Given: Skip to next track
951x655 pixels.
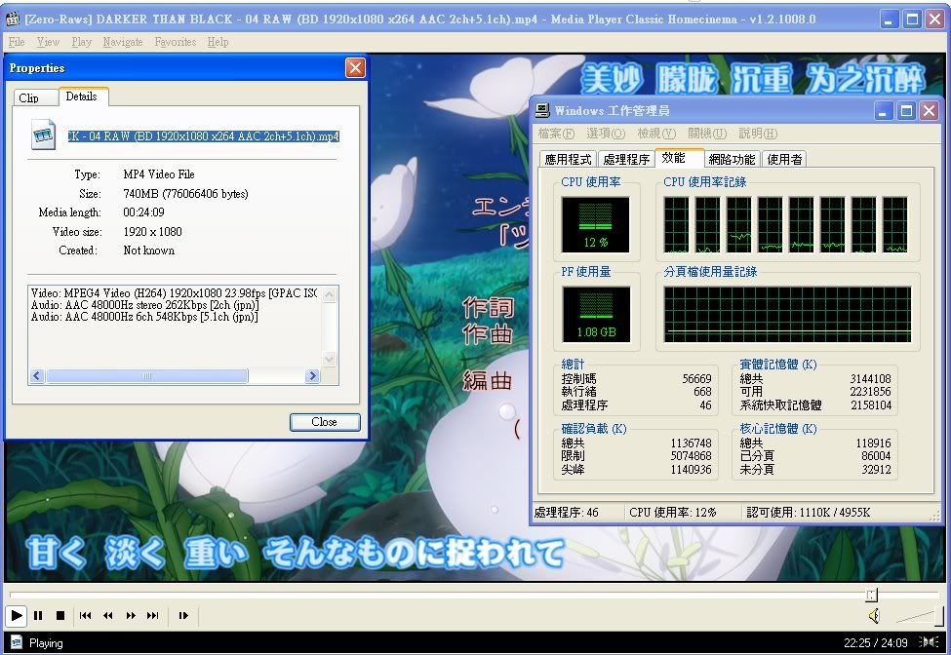Looking at the screenshot, I should tap(153, 616).
